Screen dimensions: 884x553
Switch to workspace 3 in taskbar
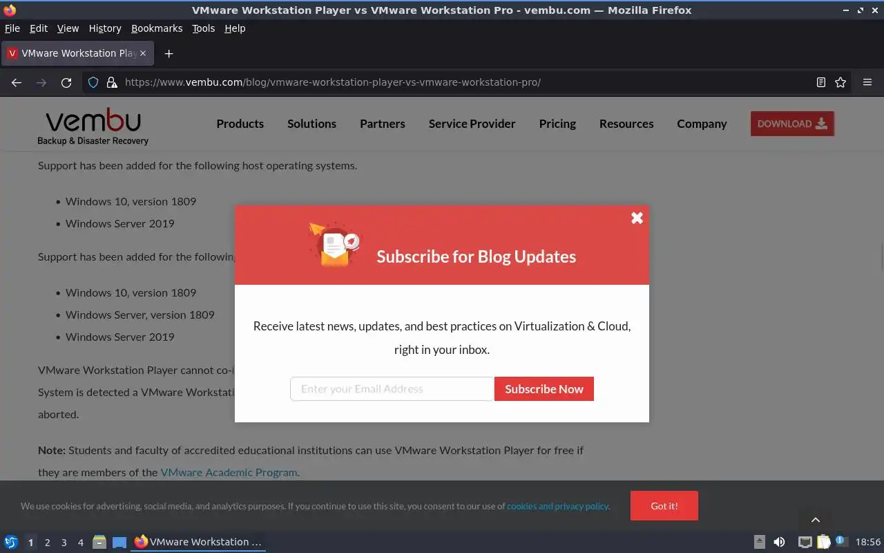[64, 543]
